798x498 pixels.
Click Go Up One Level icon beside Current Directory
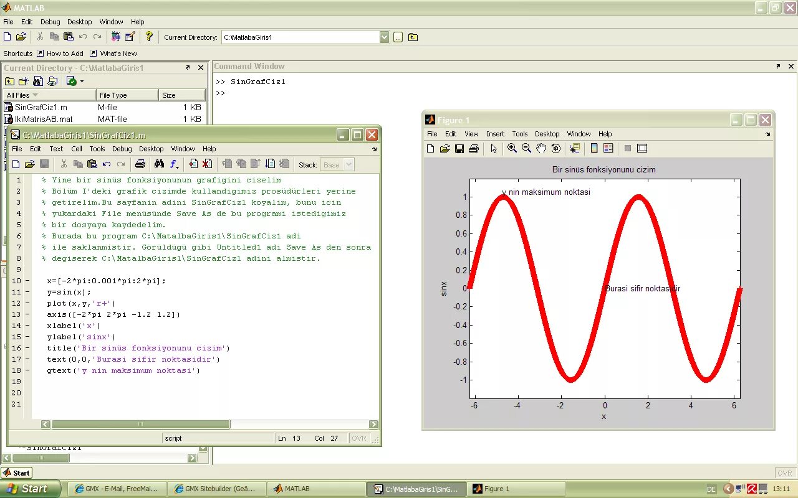coord(413,37)
